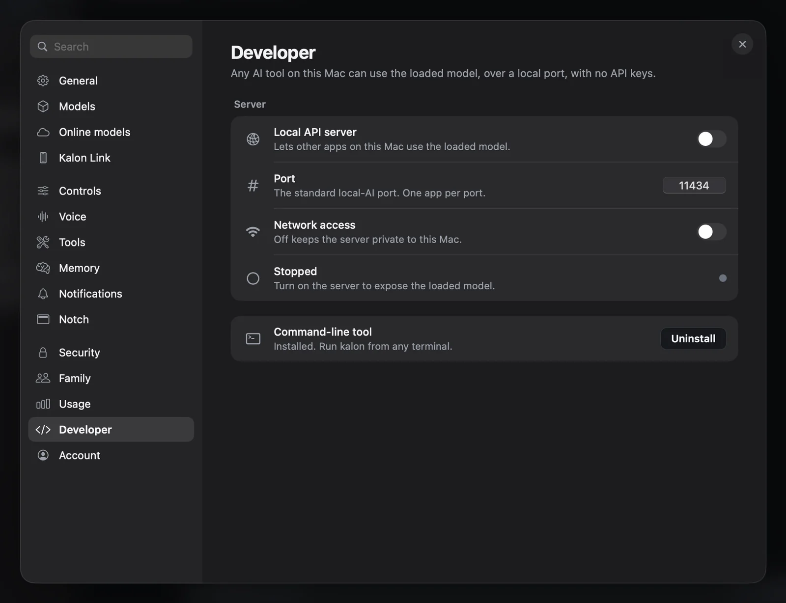Focus the Search field in the sidebar
The image size is (786, 603).
tap(111, 47)
